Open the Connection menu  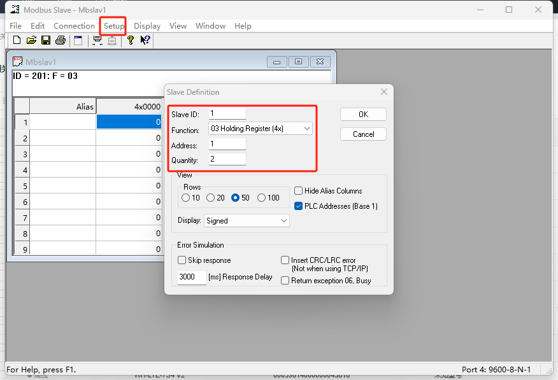tap(74, 26)
